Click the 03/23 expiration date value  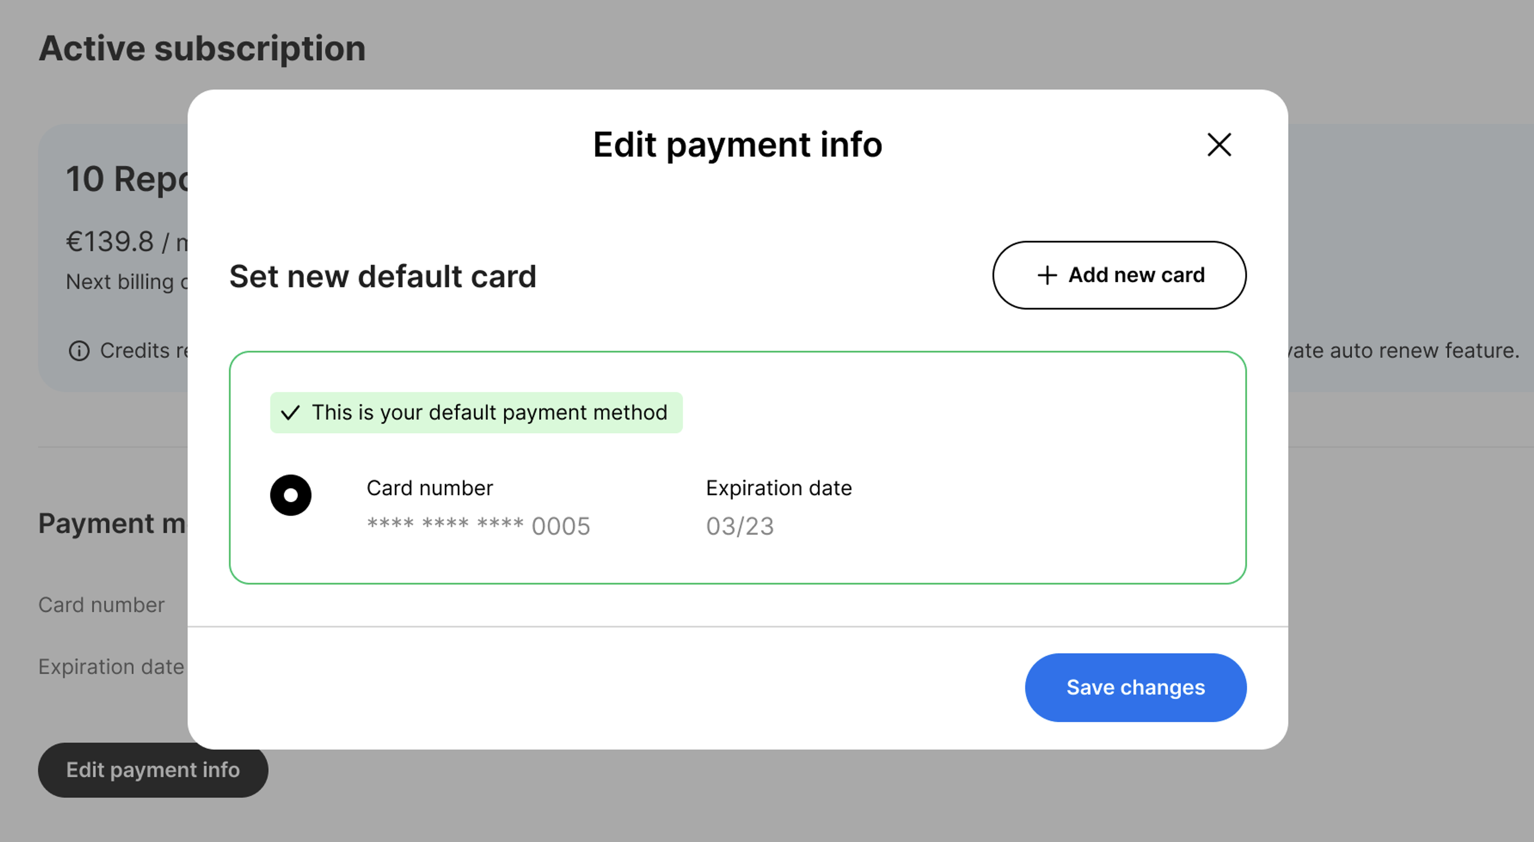click(x=739, y=526)
